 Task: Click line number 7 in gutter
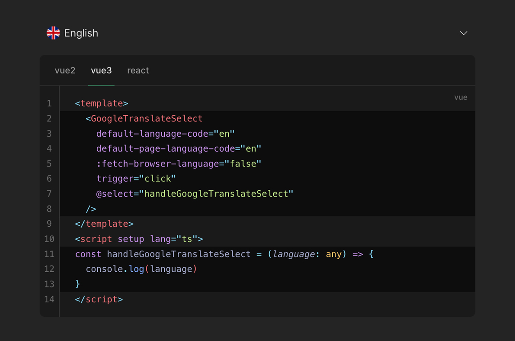click(49, 193)
